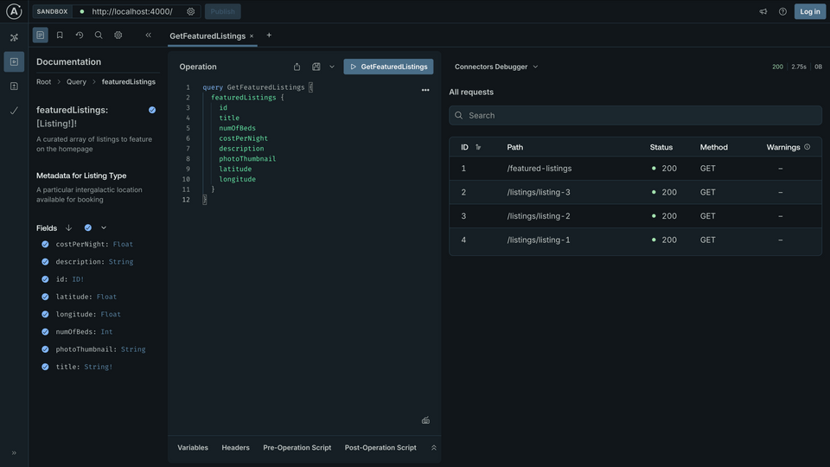Open the Pre-Operation Script tab
Screen dimensions: 830x467
point(297,448)
